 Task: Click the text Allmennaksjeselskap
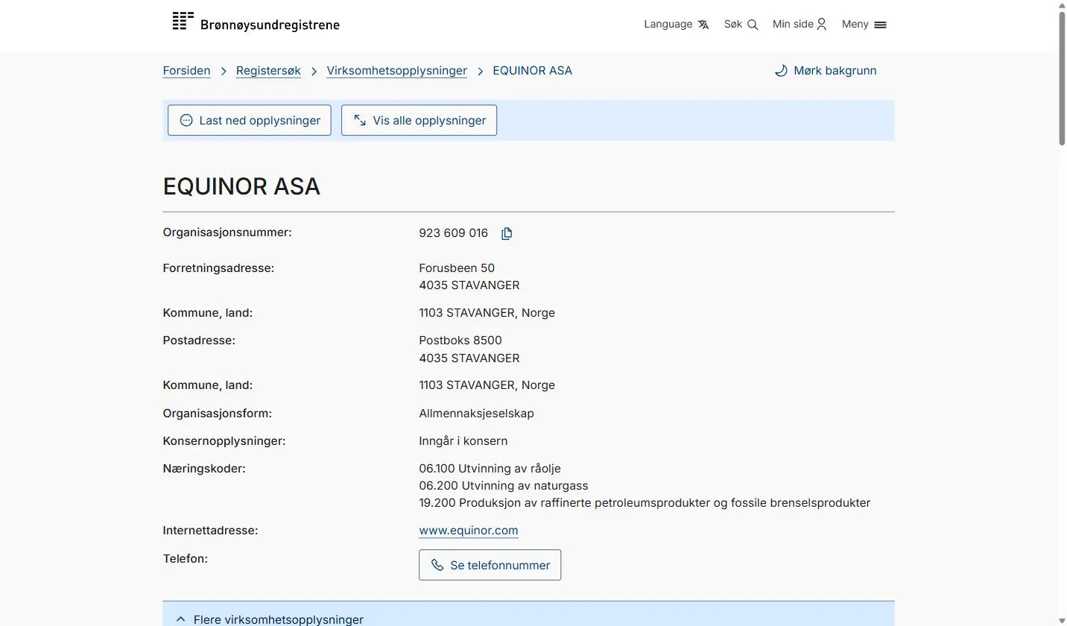tap(476, 414)
